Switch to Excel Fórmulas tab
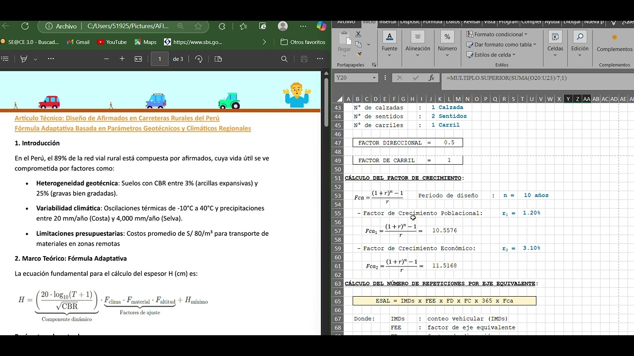 (432, 22)
